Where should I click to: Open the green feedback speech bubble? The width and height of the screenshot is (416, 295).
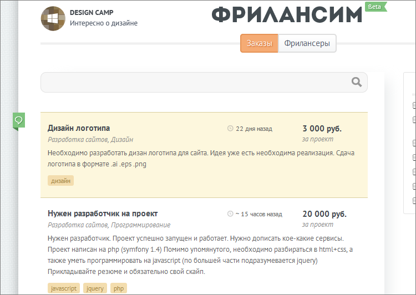tap(19, 121)
